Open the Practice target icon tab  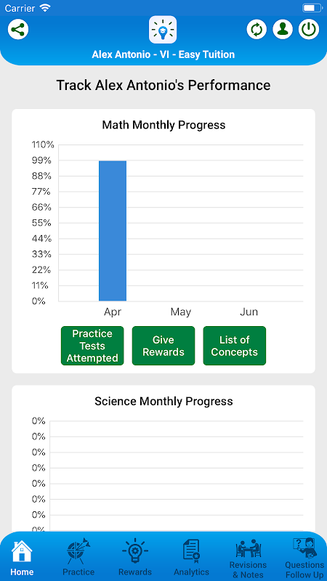click(x=78, y=557)
